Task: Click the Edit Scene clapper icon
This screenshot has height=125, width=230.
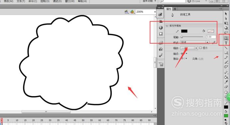Action: (x=126, y=12)
